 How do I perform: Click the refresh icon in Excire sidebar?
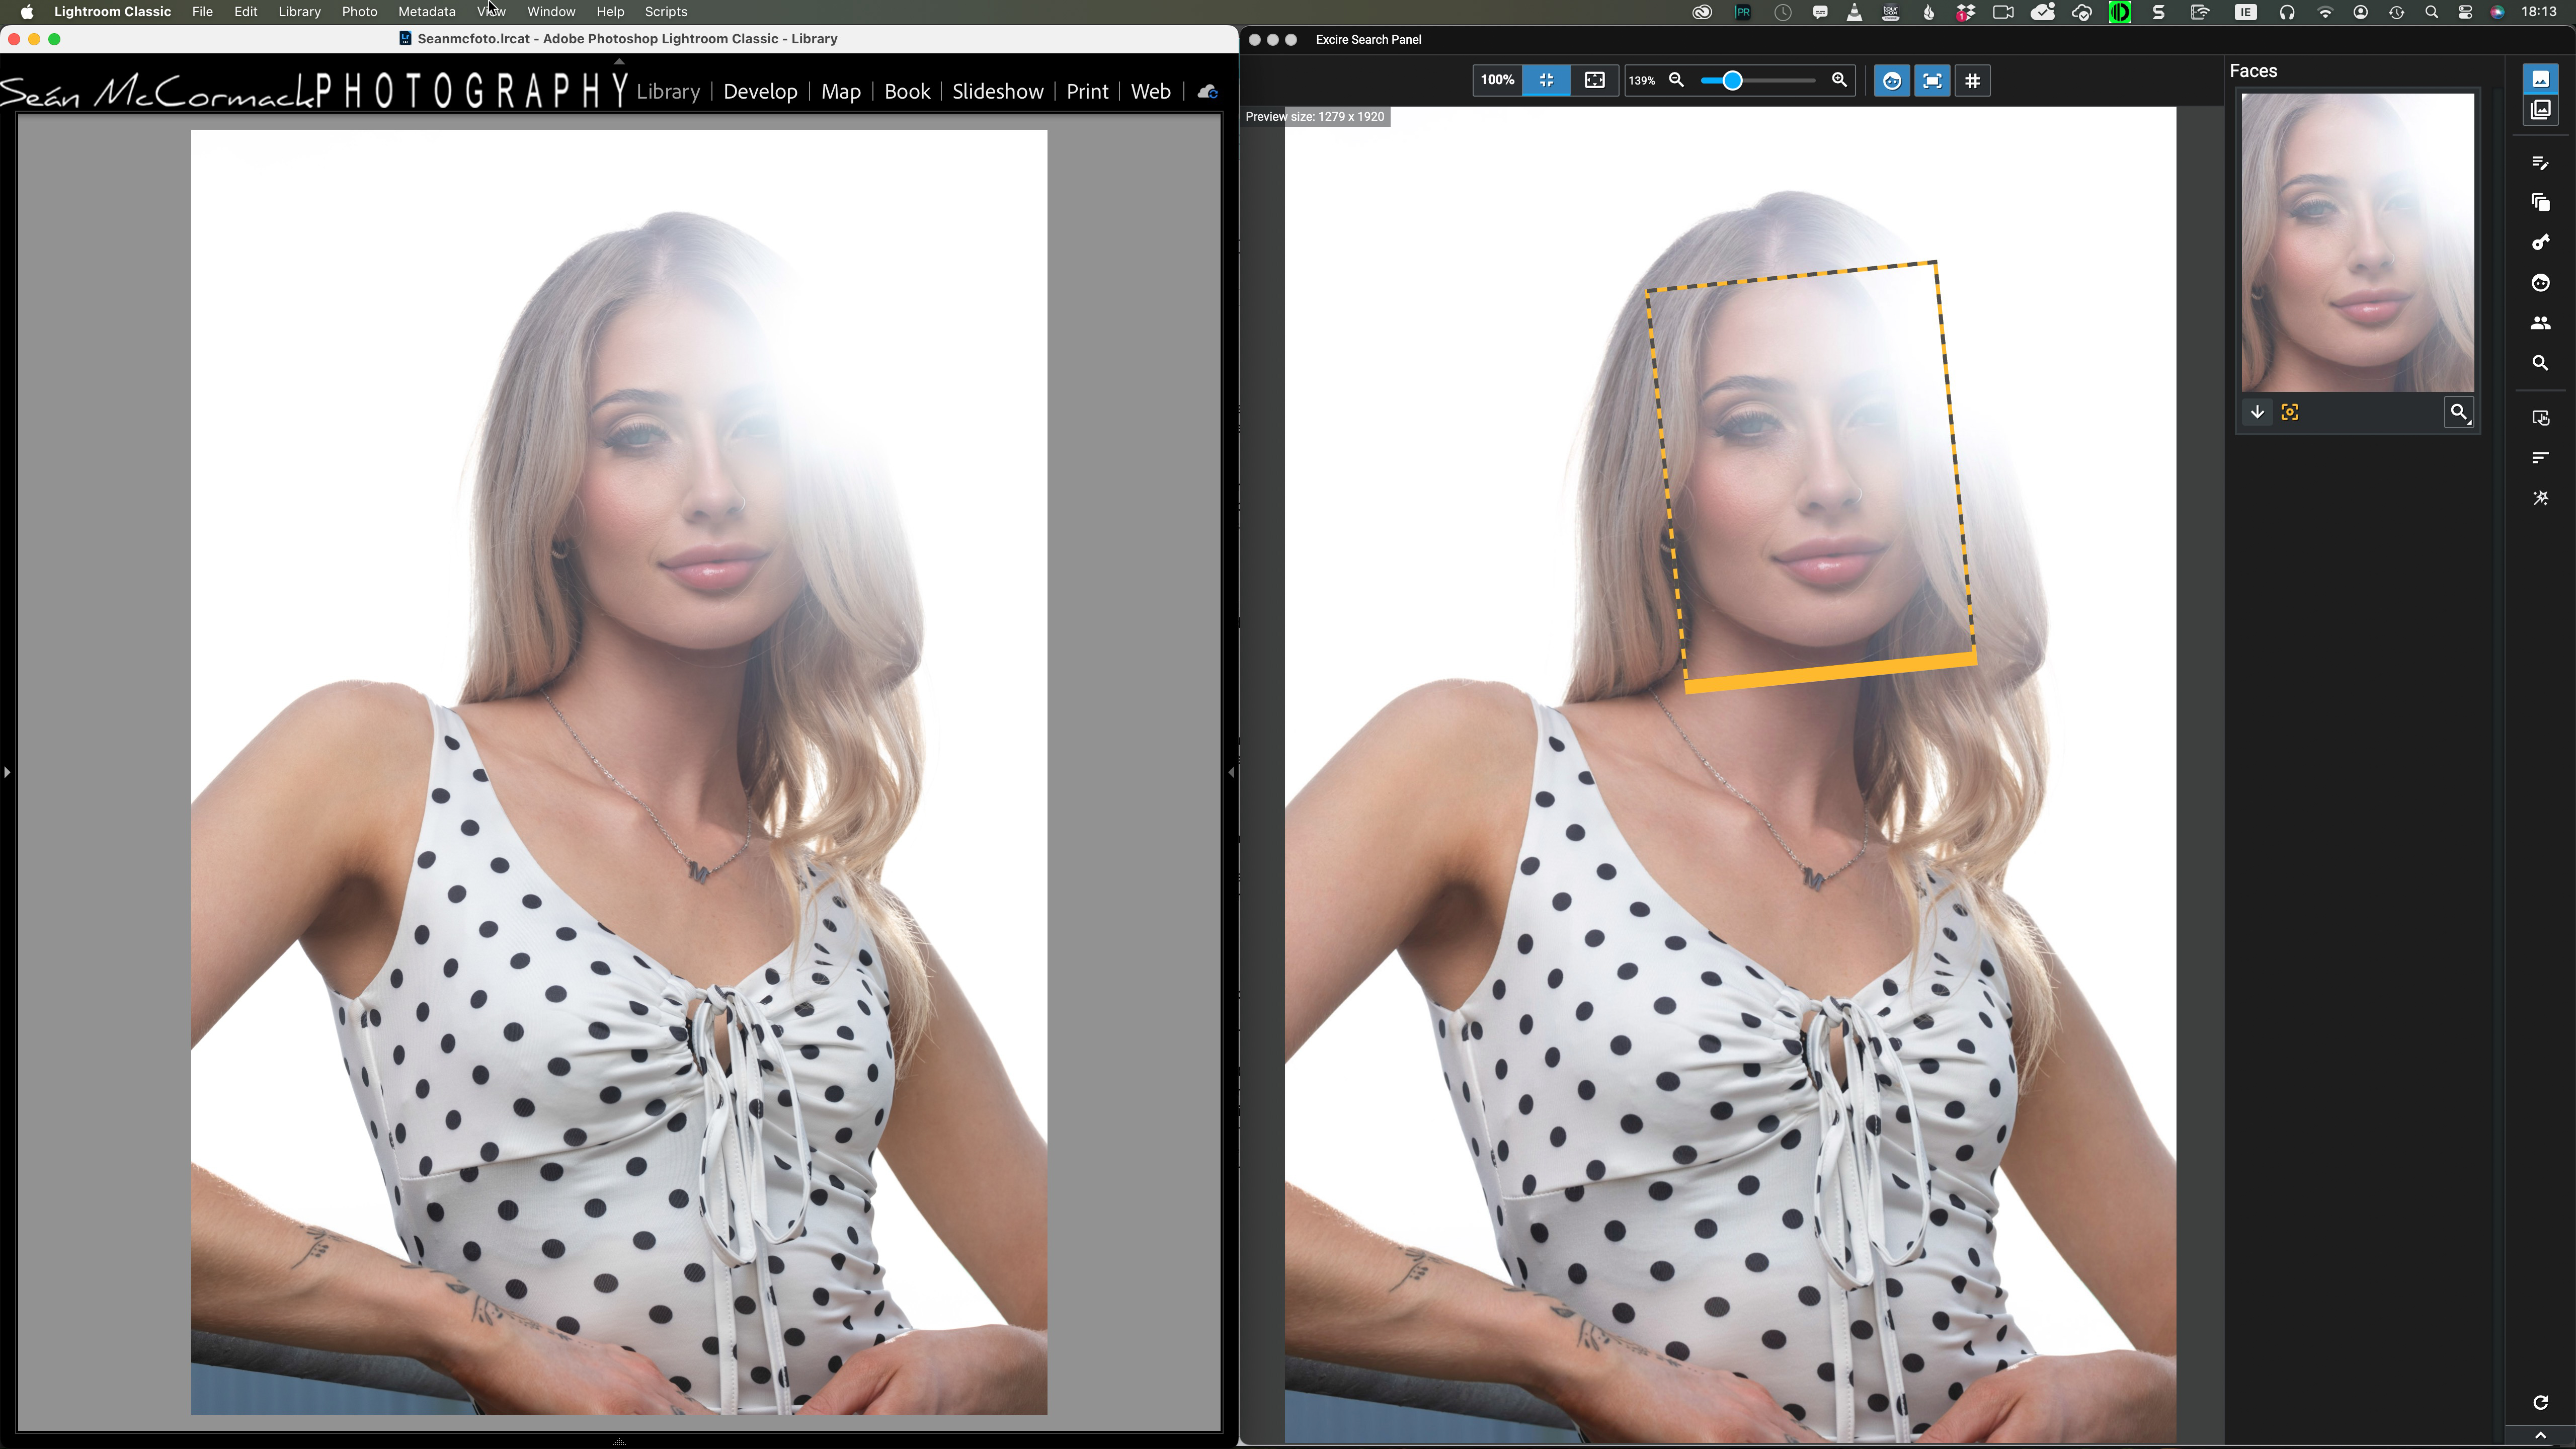(x=2540, y=1403)
